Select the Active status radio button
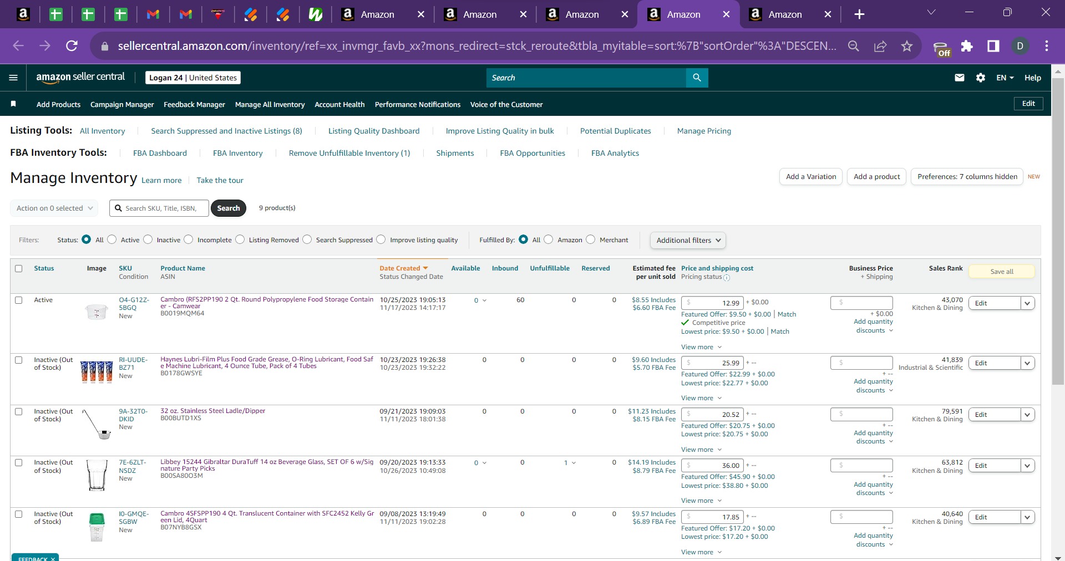The height and width of the screenshot is (561, 1065). pos(112,239)
